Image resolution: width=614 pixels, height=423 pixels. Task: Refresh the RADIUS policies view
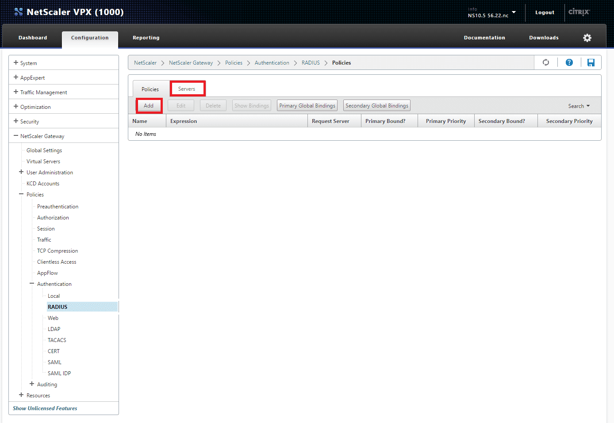(545, 62)
